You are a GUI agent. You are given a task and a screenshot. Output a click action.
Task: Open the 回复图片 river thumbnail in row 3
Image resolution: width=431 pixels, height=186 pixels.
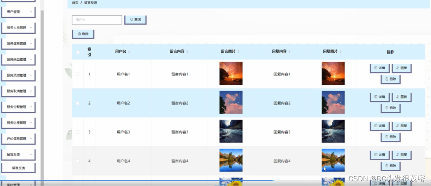333,132
